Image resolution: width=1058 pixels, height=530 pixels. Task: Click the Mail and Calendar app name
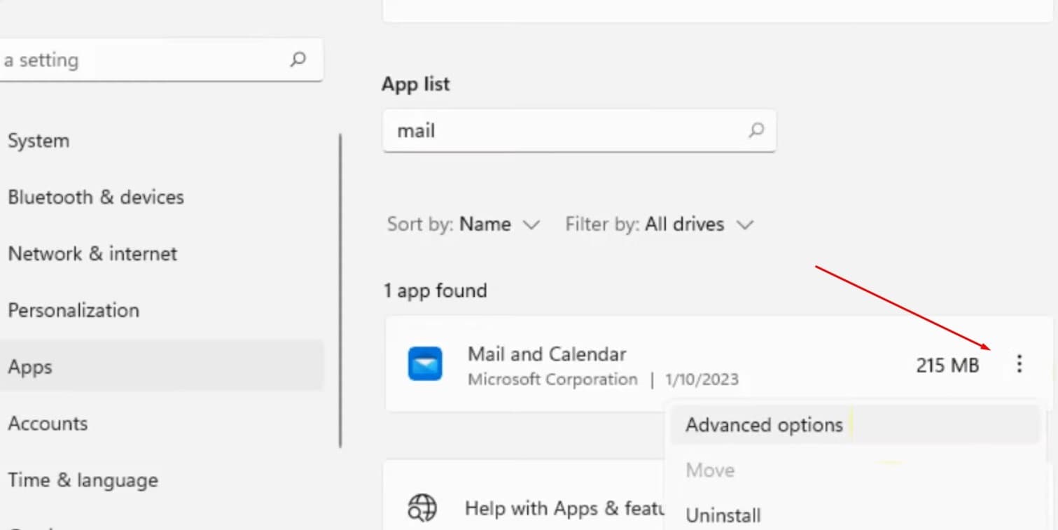point(547,354)
